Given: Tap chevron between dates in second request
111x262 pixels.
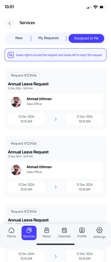Looking at the screenshot, I should point(55,187).
